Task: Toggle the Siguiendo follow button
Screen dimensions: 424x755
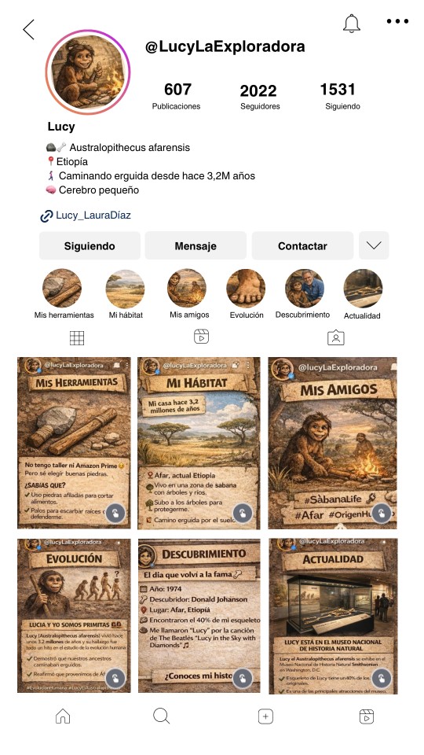Action: pos(90,245)
